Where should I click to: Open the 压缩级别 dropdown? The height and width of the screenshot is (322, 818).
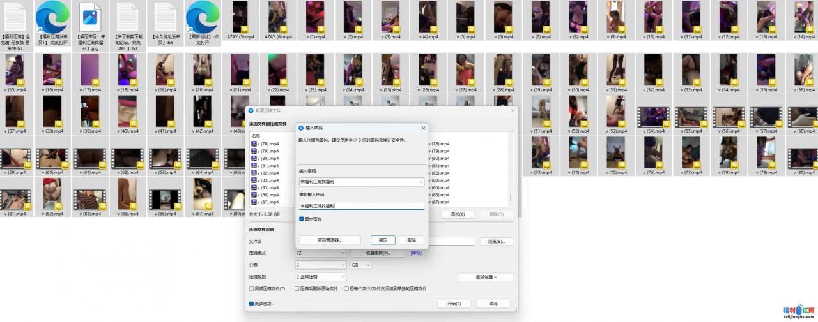tap(343, 277)
